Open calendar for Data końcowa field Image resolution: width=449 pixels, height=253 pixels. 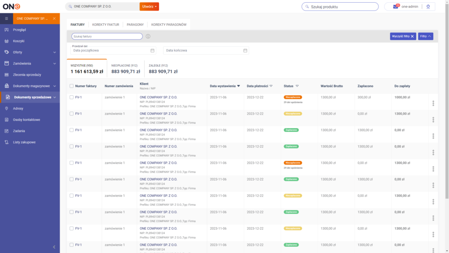[245, 51]
